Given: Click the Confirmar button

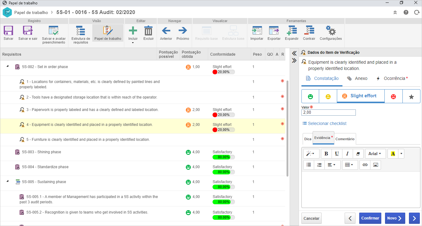Looking at the screenshot, I should click(370, 218).
